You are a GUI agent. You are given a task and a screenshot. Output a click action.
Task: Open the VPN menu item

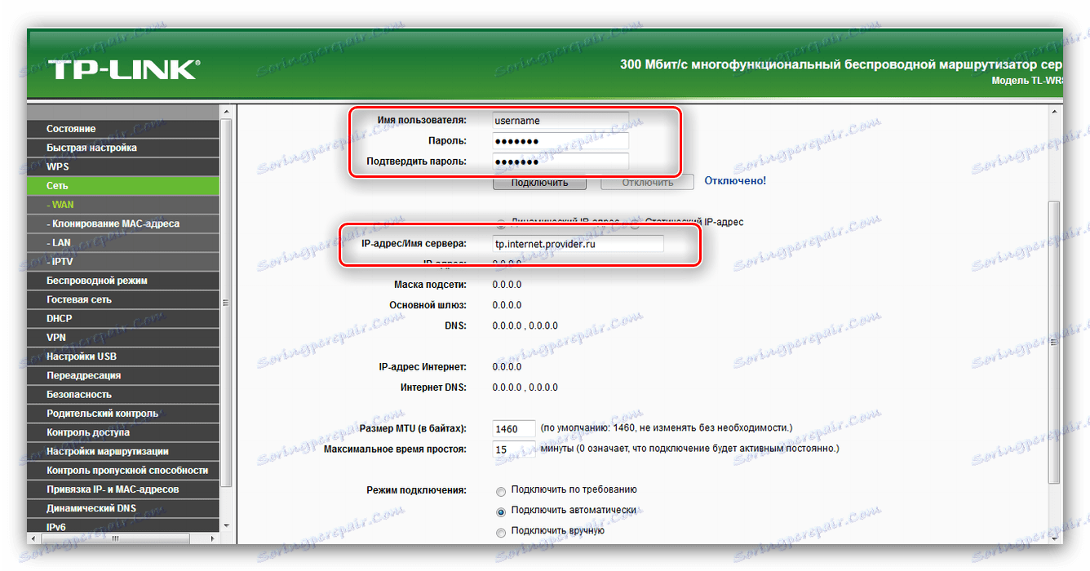coord(123,337)
